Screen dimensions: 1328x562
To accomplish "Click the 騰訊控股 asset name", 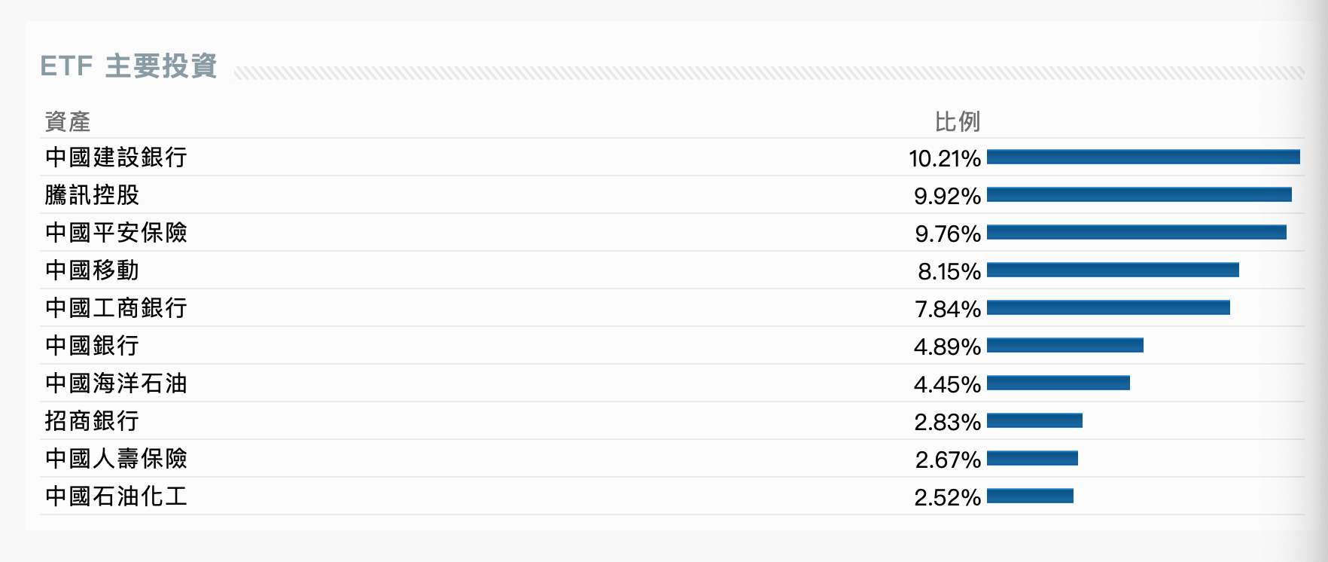I will point(92,195).
